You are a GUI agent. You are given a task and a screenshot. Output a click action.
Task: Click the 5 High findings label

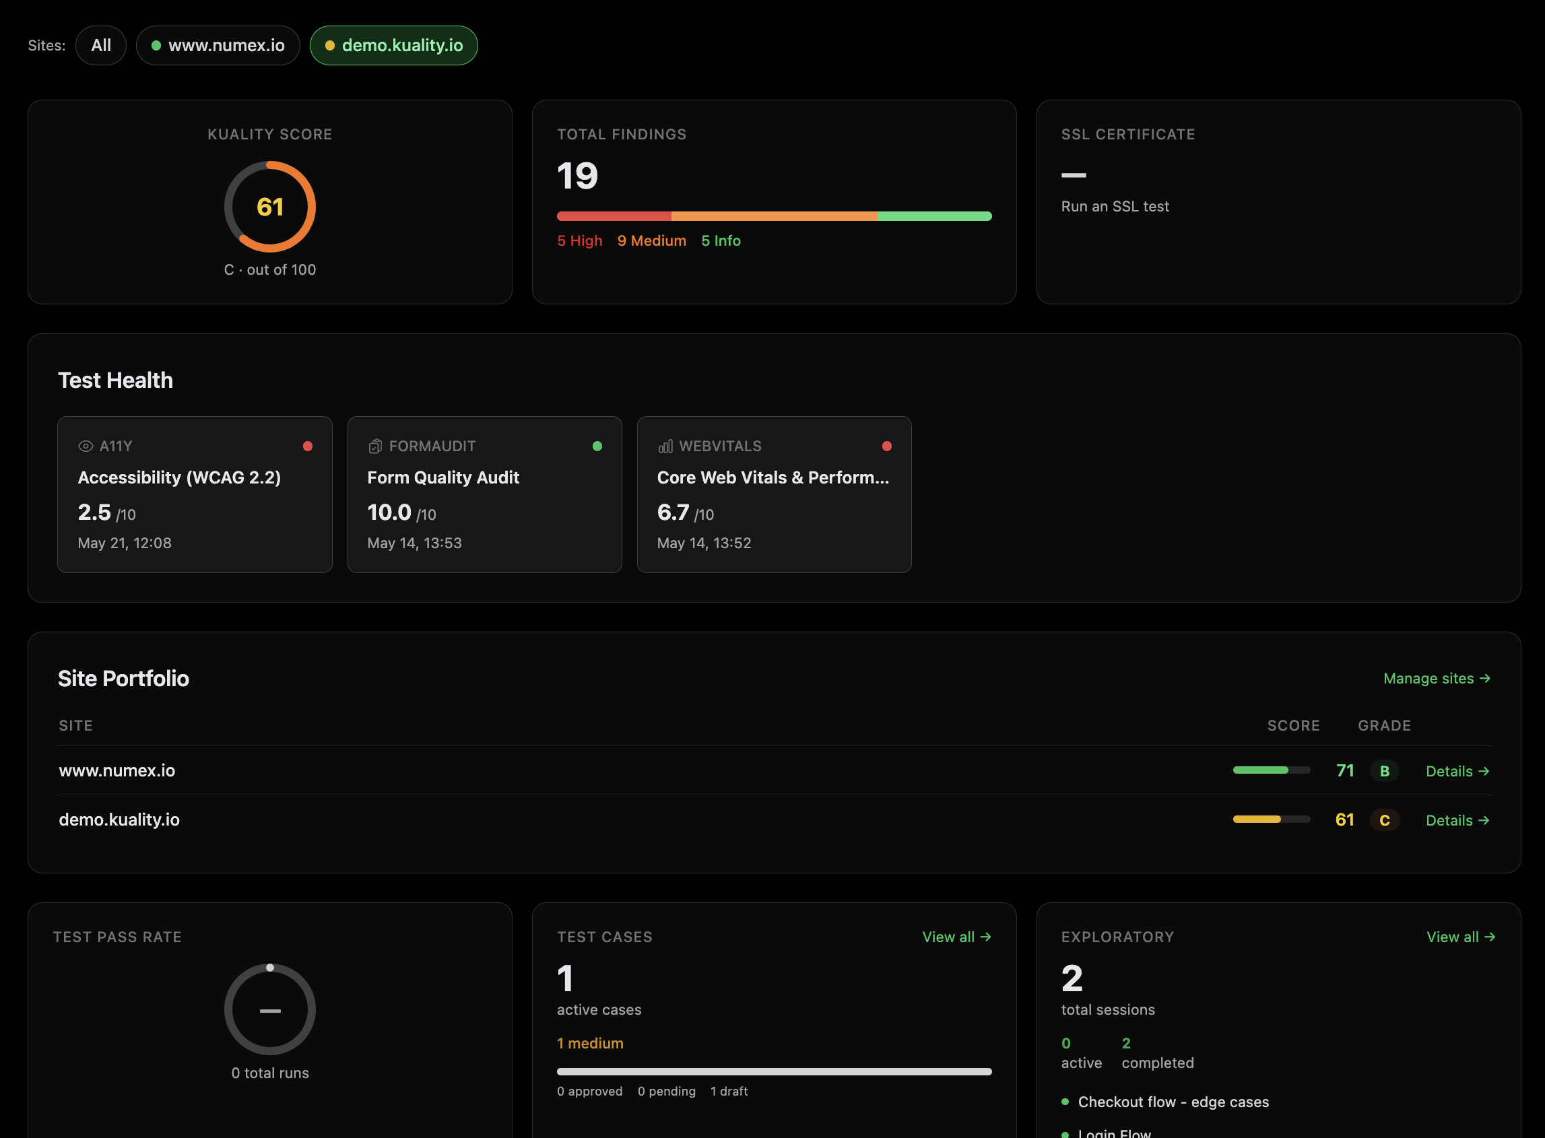pyautogui.click(x=580, y=240)
